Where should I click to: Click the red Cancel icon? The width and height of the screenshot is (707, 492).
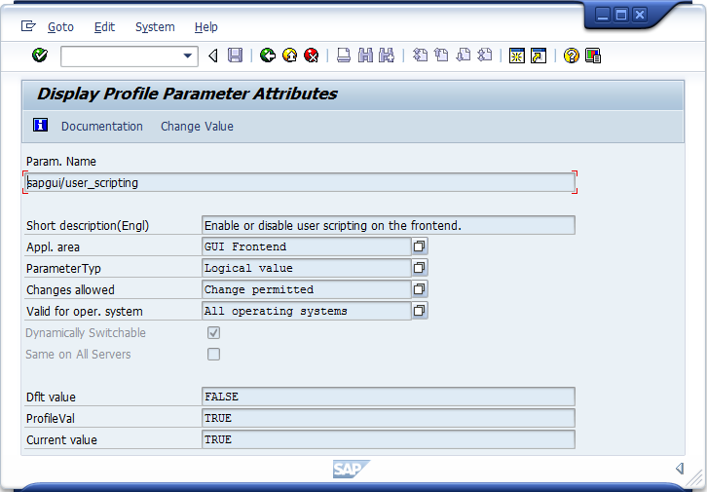[312, 56]
